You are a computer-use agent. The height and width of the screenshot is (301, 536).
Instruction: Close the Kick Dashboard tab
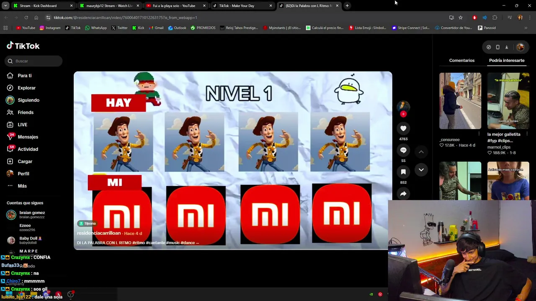[71, 6]
